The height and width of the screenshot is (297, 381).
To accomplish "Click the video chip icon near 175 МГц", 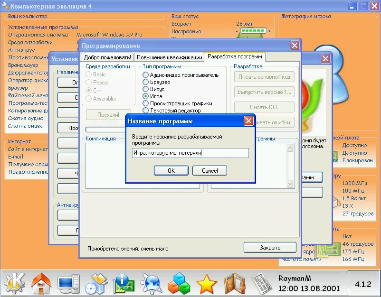I will 329,250.
